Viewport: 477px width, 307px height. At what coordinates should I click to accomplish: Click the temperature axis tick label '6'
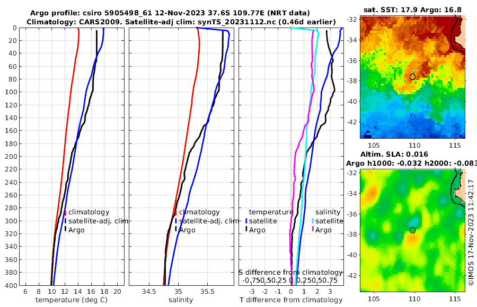(25, 292)
